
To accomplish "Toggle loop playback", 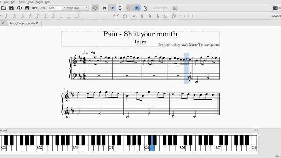I will (120, 8).
